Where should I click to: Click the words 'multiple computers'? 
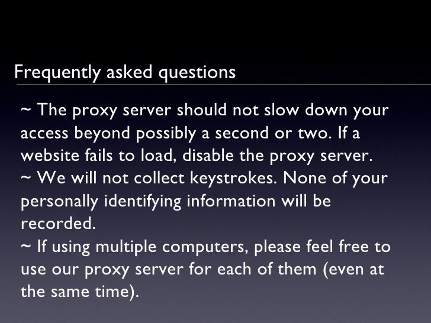pos(170,247)
